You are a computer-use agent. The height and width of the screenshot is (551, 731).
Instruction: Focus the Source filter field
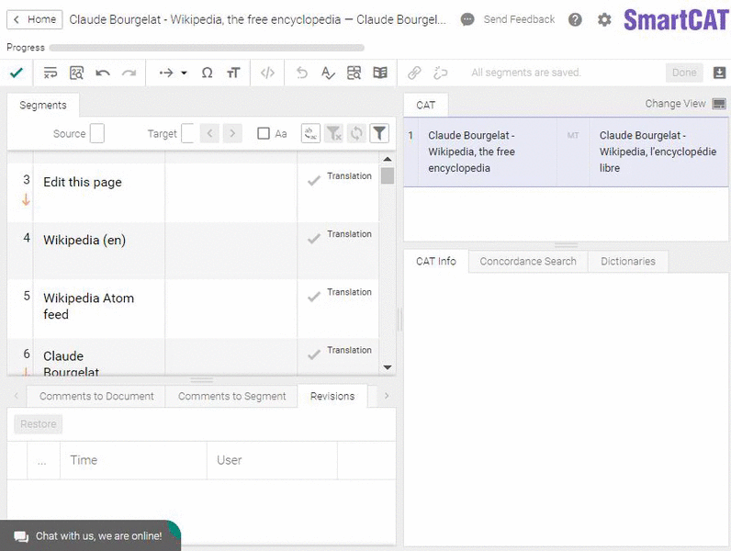(97, 133)
